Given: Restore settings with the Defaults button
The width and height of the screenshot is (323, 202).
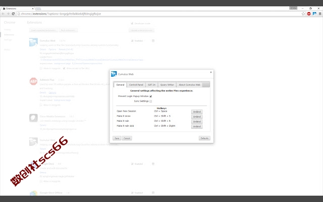Looking at the screenshot, I should click(x=204, y=138).
